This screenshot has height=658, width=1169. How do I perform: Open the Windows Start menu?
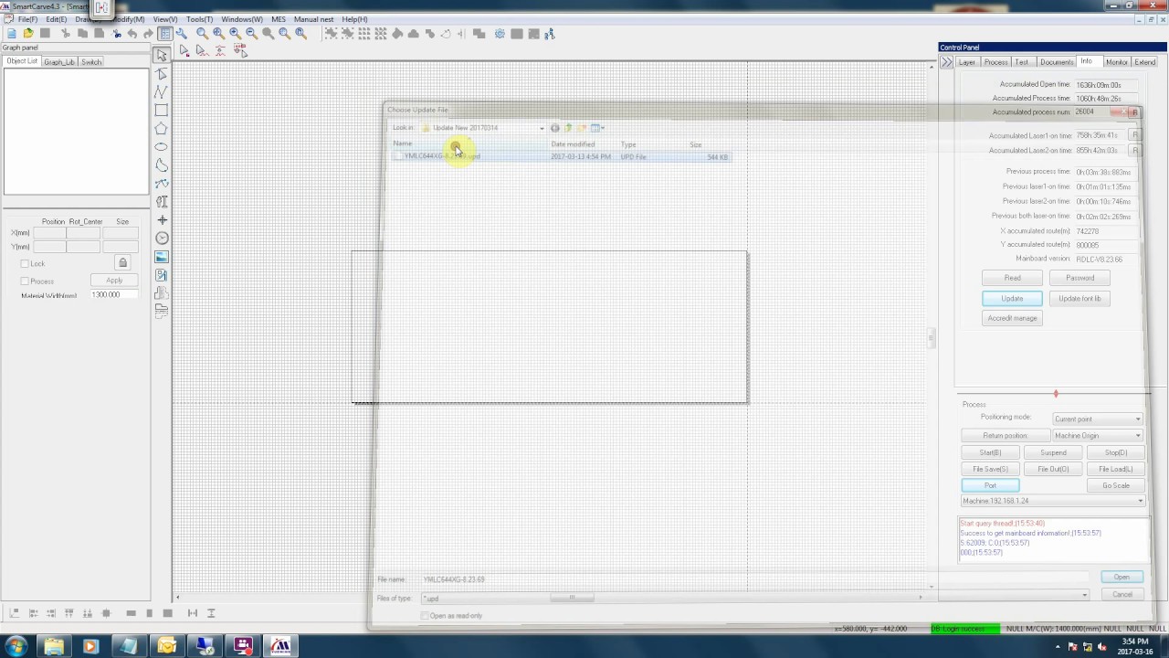(x=16, y=647)
